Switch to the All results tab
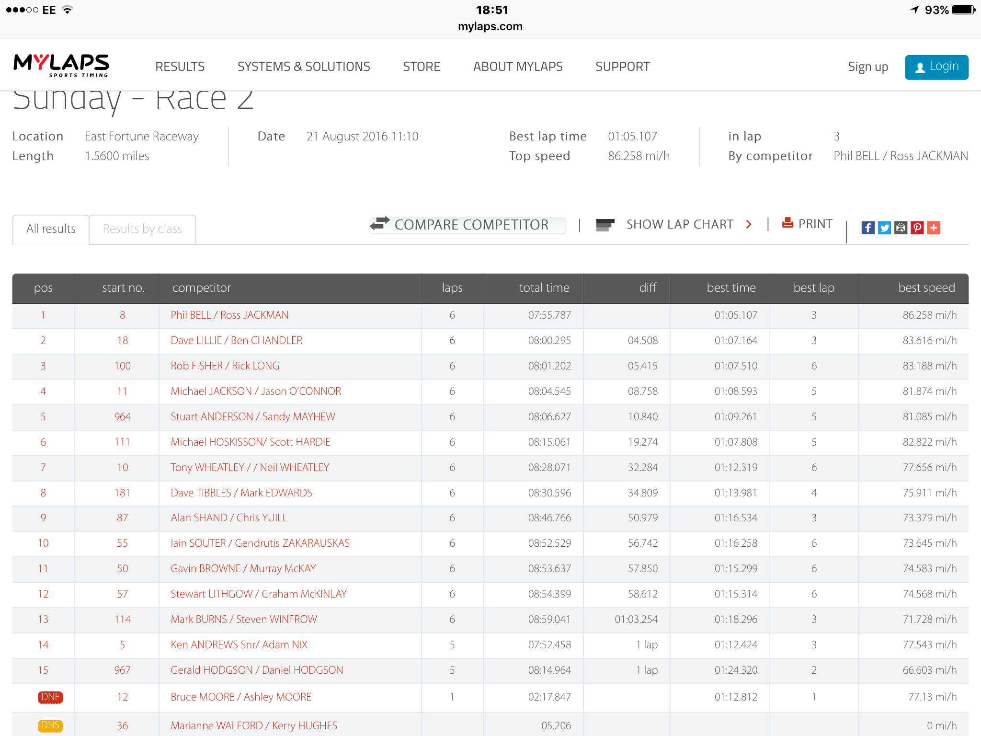981x736 pixels. click(x=51, y=229)
